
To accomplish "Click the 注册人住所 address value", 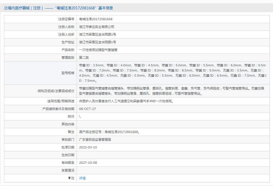I will pyautogui.click(x=97, y=34).
